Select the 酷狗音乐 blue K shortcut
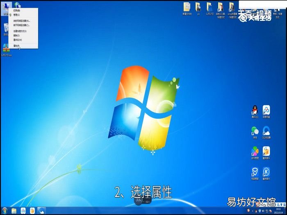 (266, 174)
